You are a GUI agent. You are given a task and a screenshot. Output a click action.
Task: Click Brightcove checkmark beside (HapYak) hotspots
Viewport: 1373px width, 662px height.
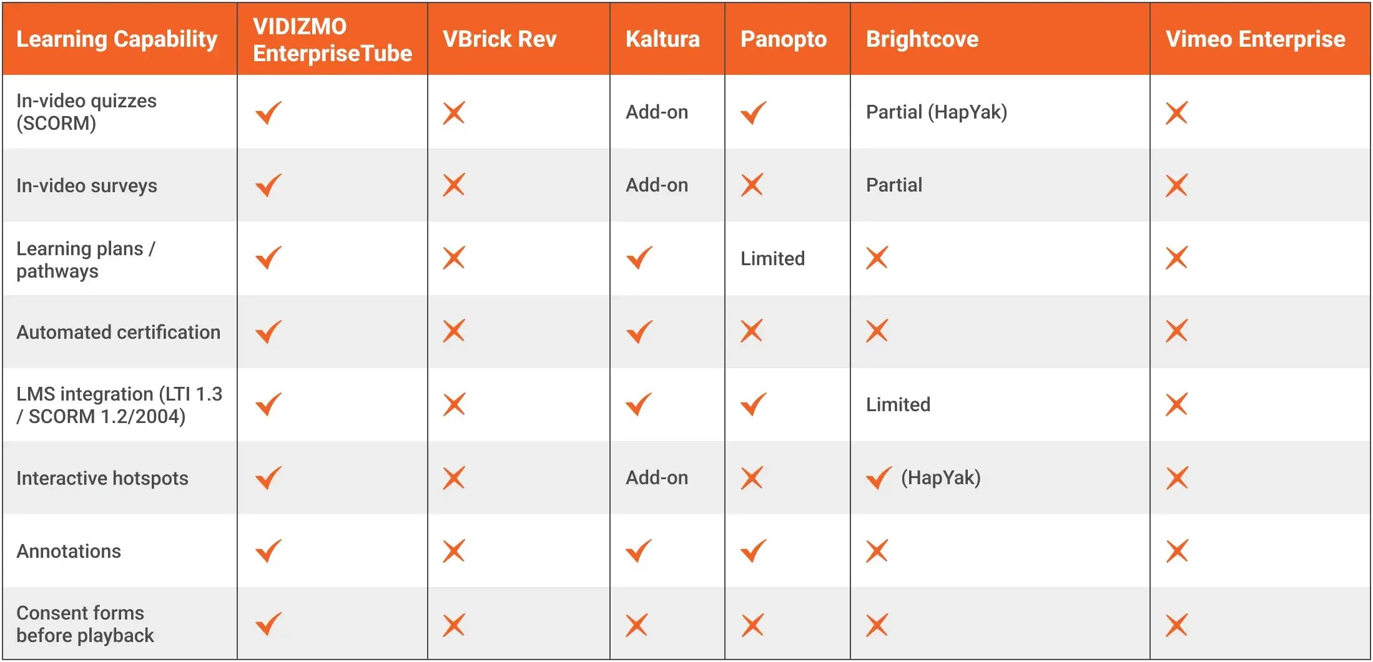pos(878,479)
